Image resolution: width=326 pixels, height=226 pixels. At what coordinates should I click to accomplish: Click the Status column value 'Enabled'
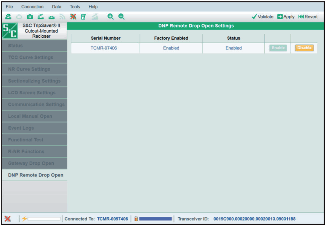coord(234,48)
